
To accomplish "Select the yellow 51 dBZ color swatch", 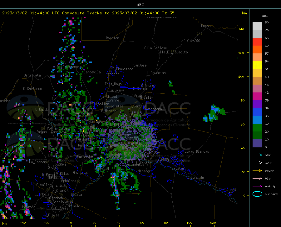I will click(257, 65).
